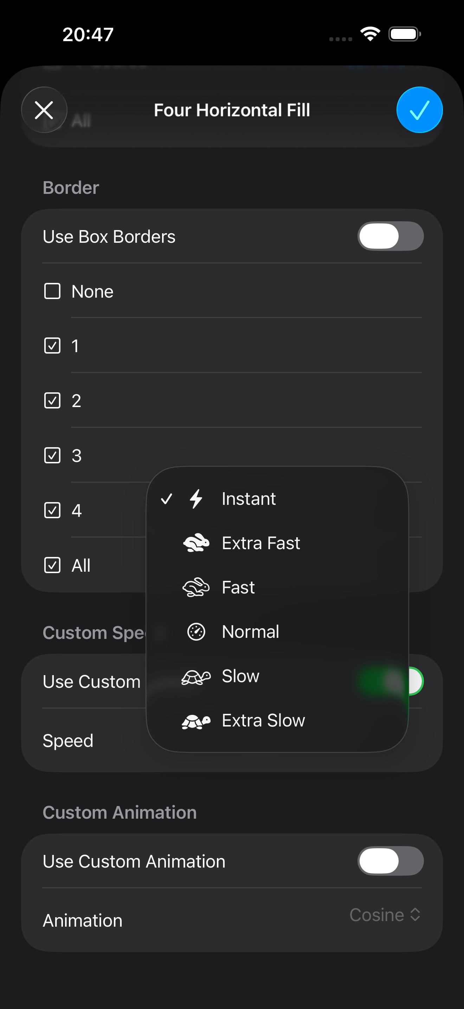
Task: Open the Speed row picker
Action: pos(68,741)
